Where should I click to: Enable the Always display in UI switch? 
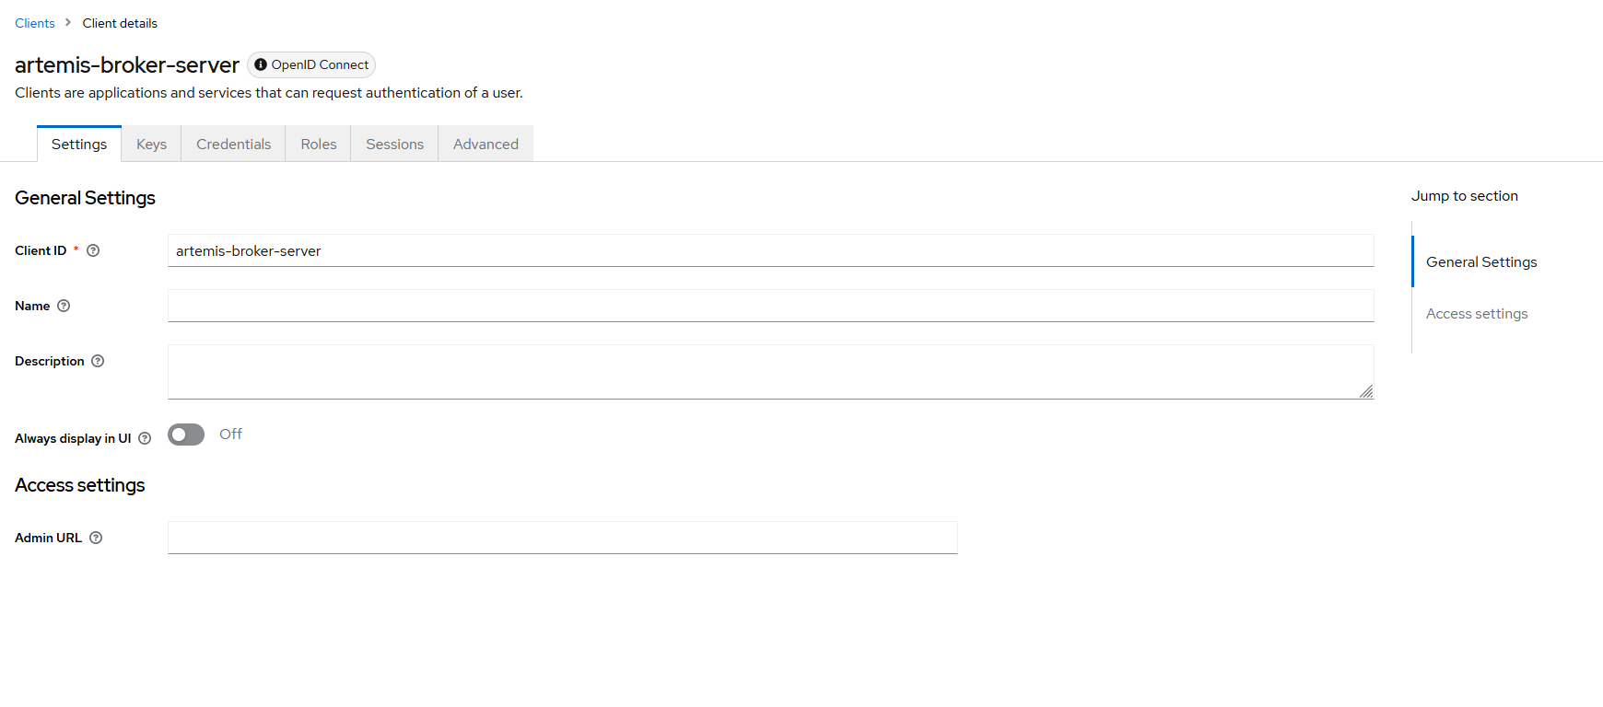186,435
